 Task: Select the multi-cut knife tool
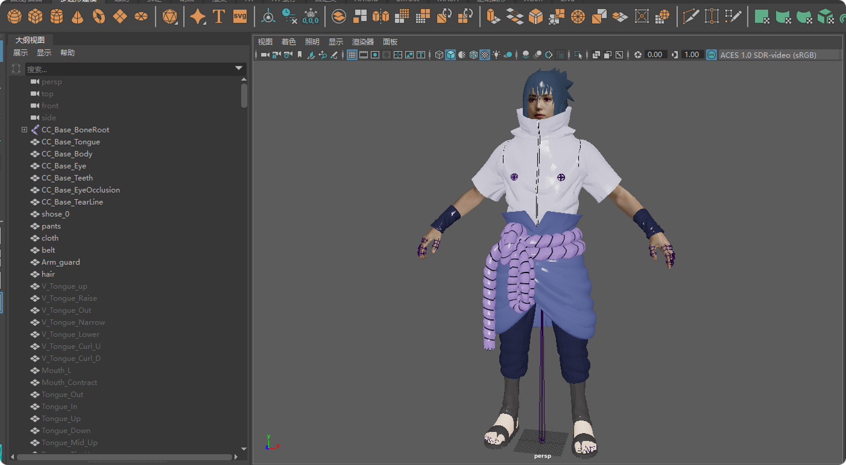[x=690, y=16]
